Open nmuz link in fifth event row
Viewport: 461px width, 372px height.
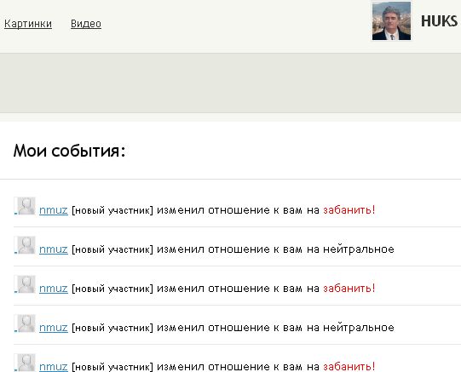[54, 367]
